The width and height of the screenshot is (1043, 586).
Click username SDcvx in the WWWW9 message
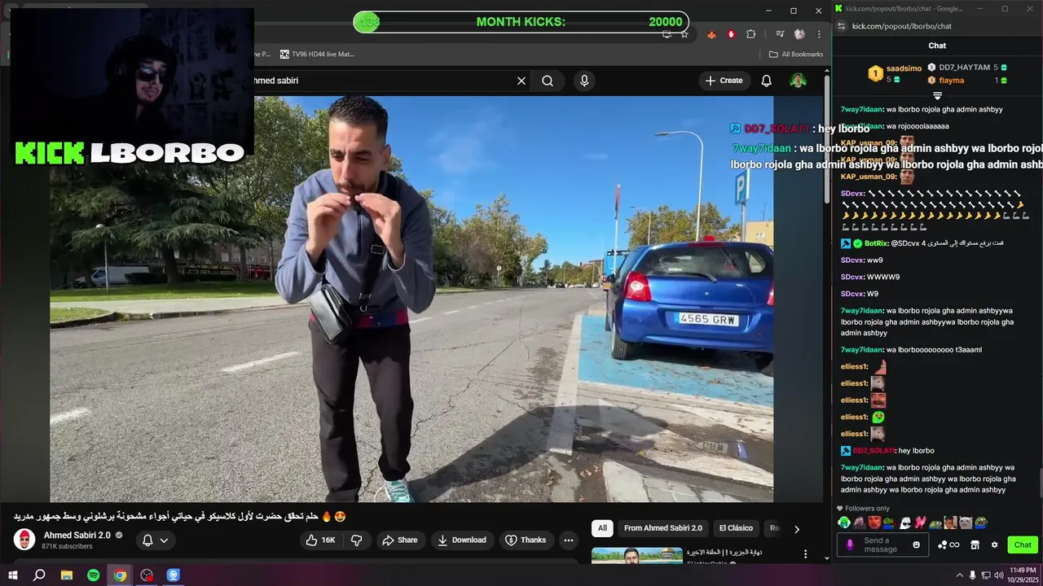coord(852,277)
